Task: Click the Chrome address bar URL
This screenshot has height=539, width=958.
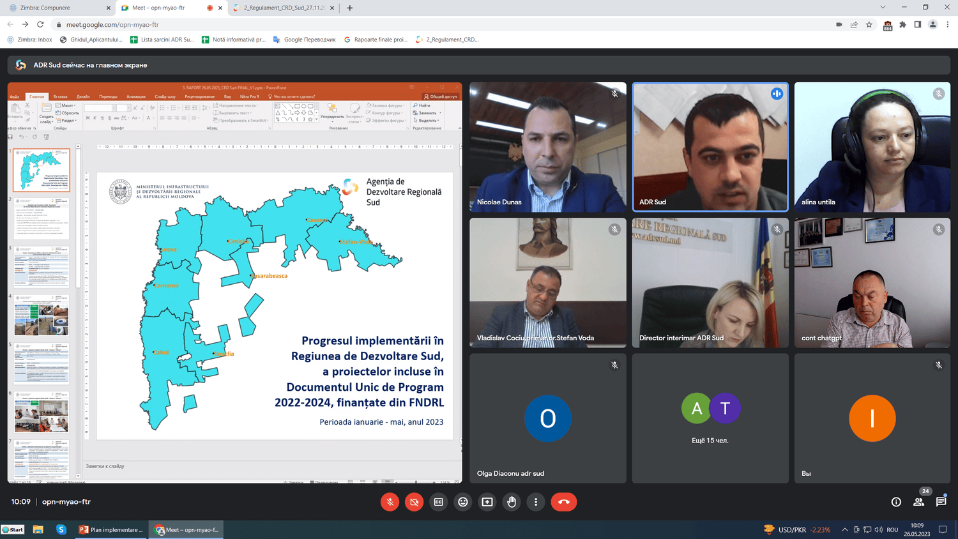Action: 112,24
